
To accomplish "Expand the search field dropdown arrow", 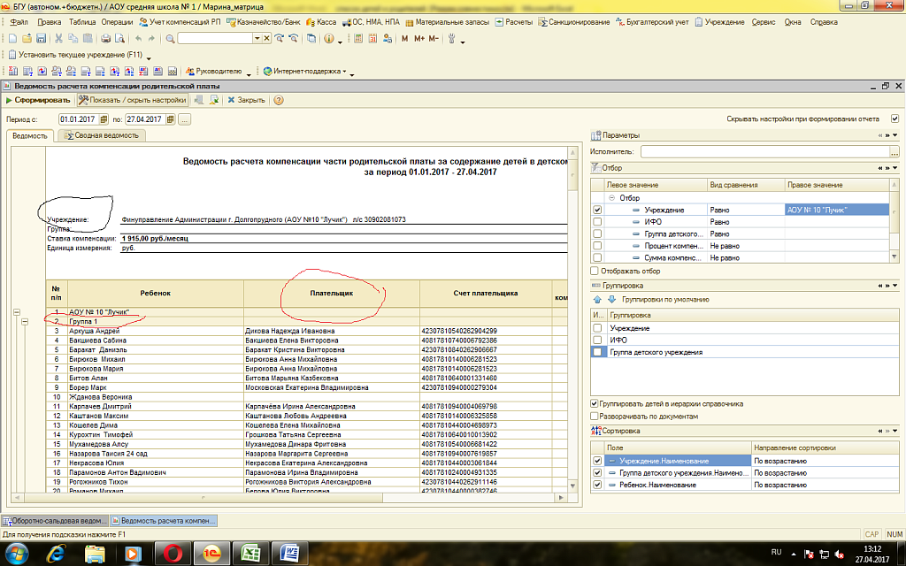I will [x=257, y=39].
